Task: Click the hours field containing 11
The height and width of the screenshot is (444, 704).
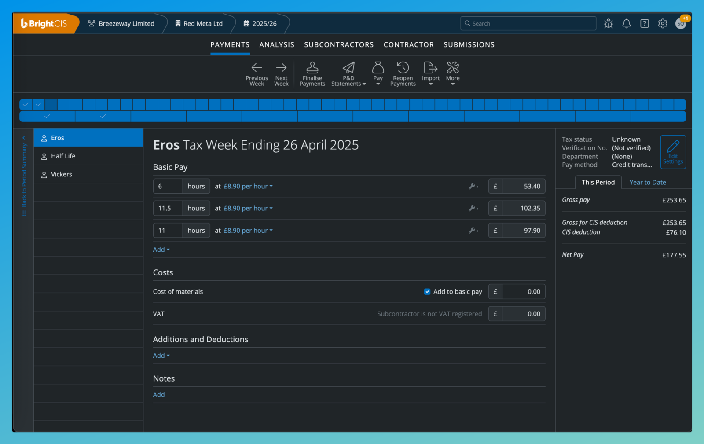Action: point(168,231)
